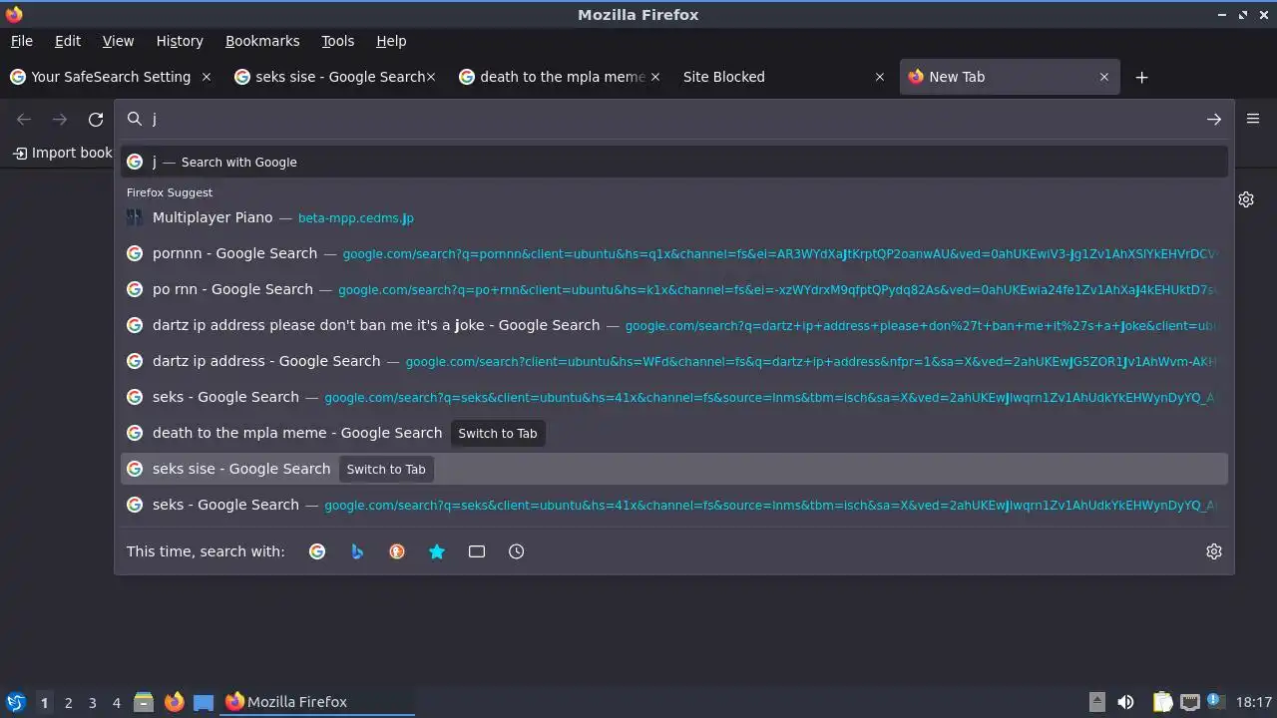Viewport: 1277px width, 718px height.
Task: Open the Bookmarks menu
Action: [x=262, y=41]
